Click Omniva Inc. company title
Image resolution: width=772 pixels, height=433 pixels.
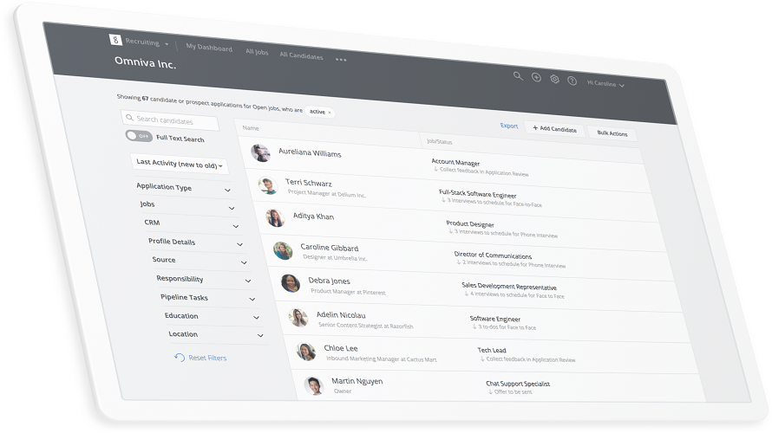145,62
